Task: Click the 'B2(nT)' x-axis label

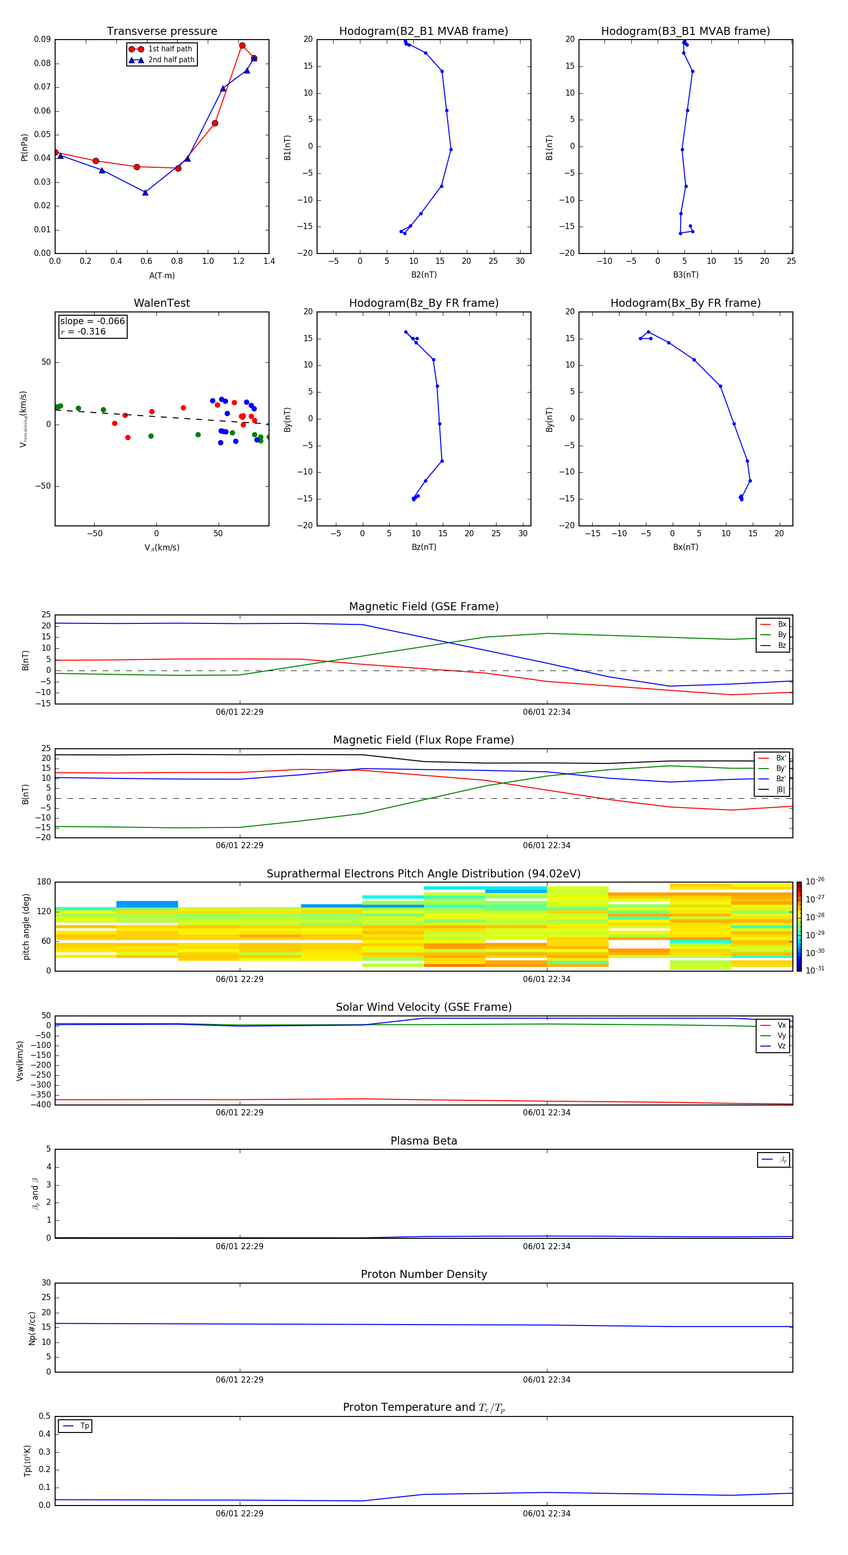Action: [x=424, y=275]
